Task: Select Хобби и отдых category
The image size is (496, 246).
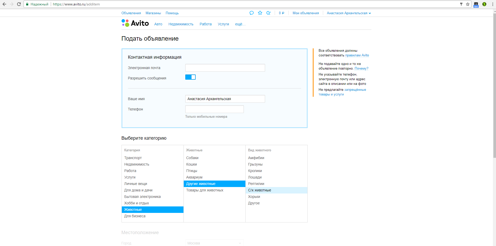Action: 153,203
